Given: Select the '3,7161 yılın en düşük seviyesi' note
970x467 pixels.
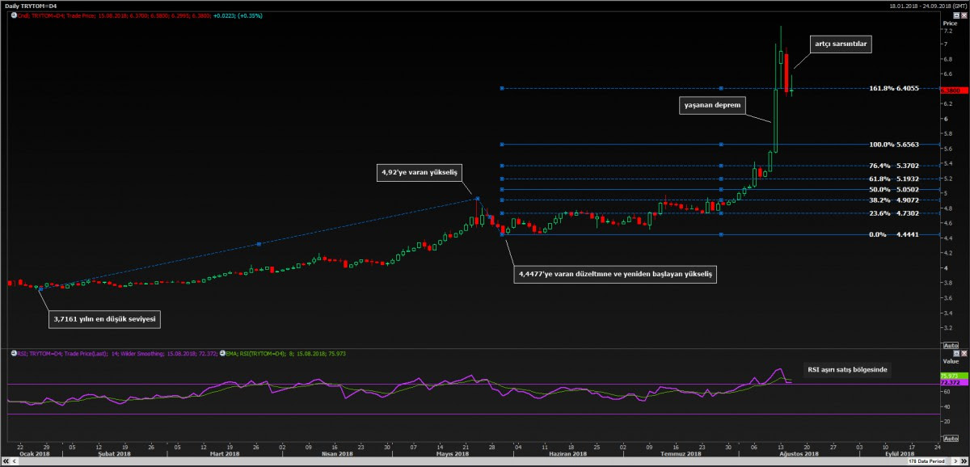Looking at the screenshot, I should tap(105, 319).
